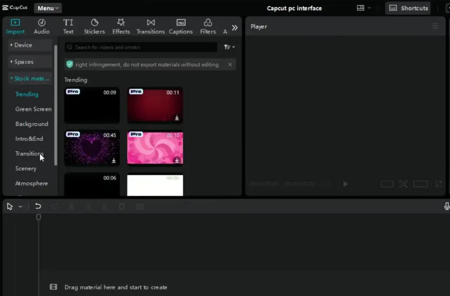Click the Undo icon on the timeline toolbar
This screenshot has height=296, width=450.
[x=38, y=206]
